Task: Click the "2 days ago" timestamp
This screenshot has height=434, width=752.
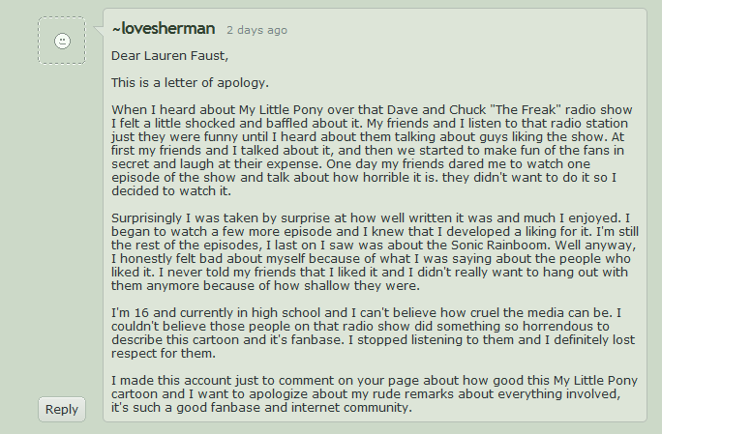Action: [256, 31]
